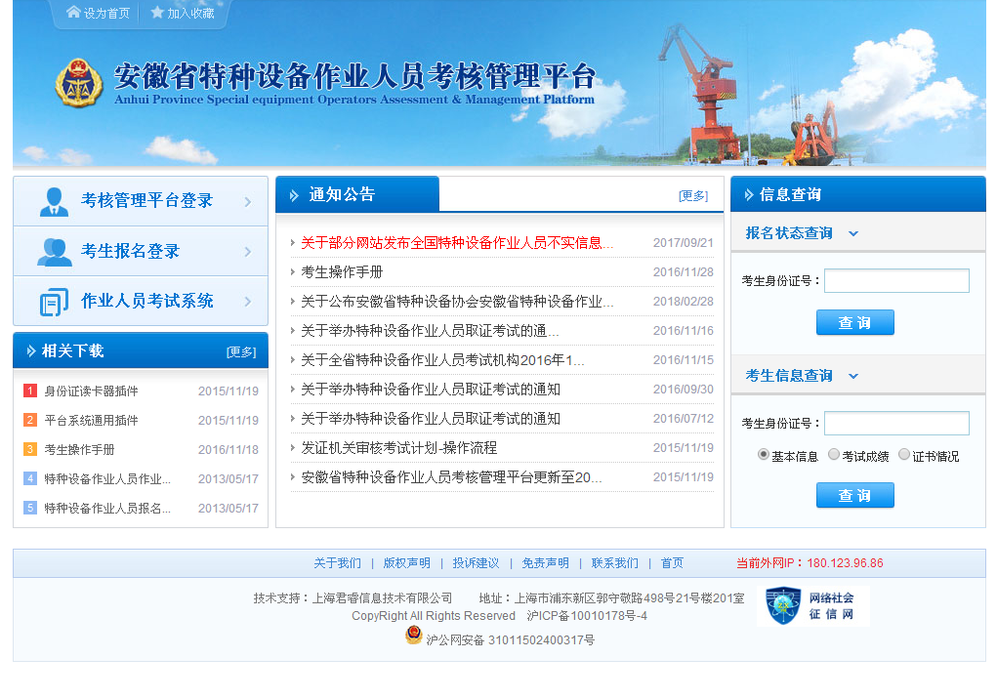The image size is (997, 699).
Task: Click the home icon for 设为首页
Action: click(73, 13)
